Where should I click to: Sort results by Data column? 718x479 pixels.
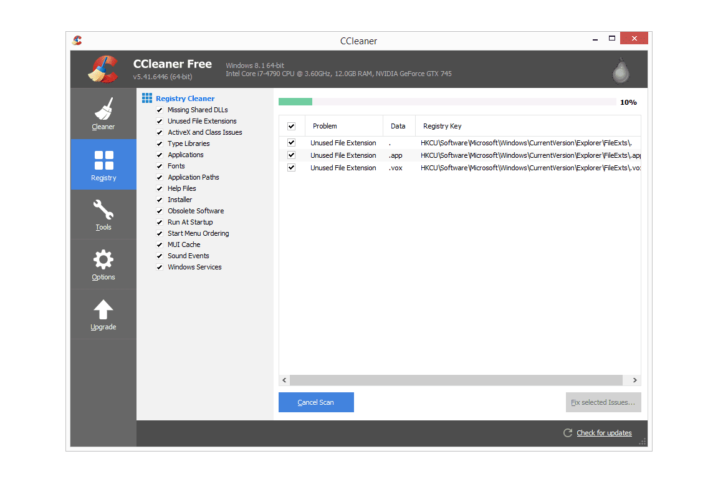coord(399,126)
